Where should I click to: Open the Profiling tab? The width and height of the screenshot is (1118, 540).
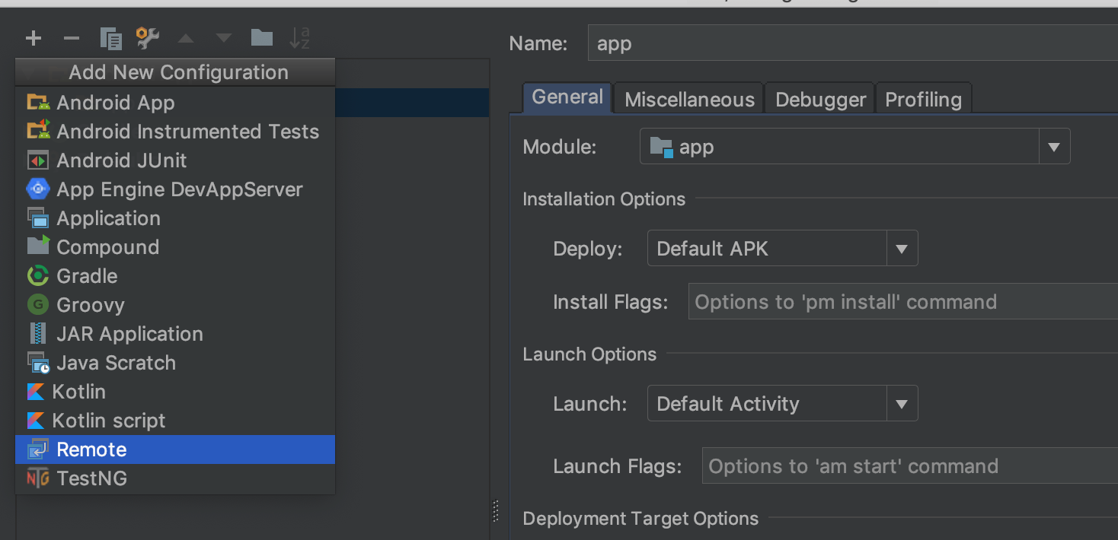(923, 100)
